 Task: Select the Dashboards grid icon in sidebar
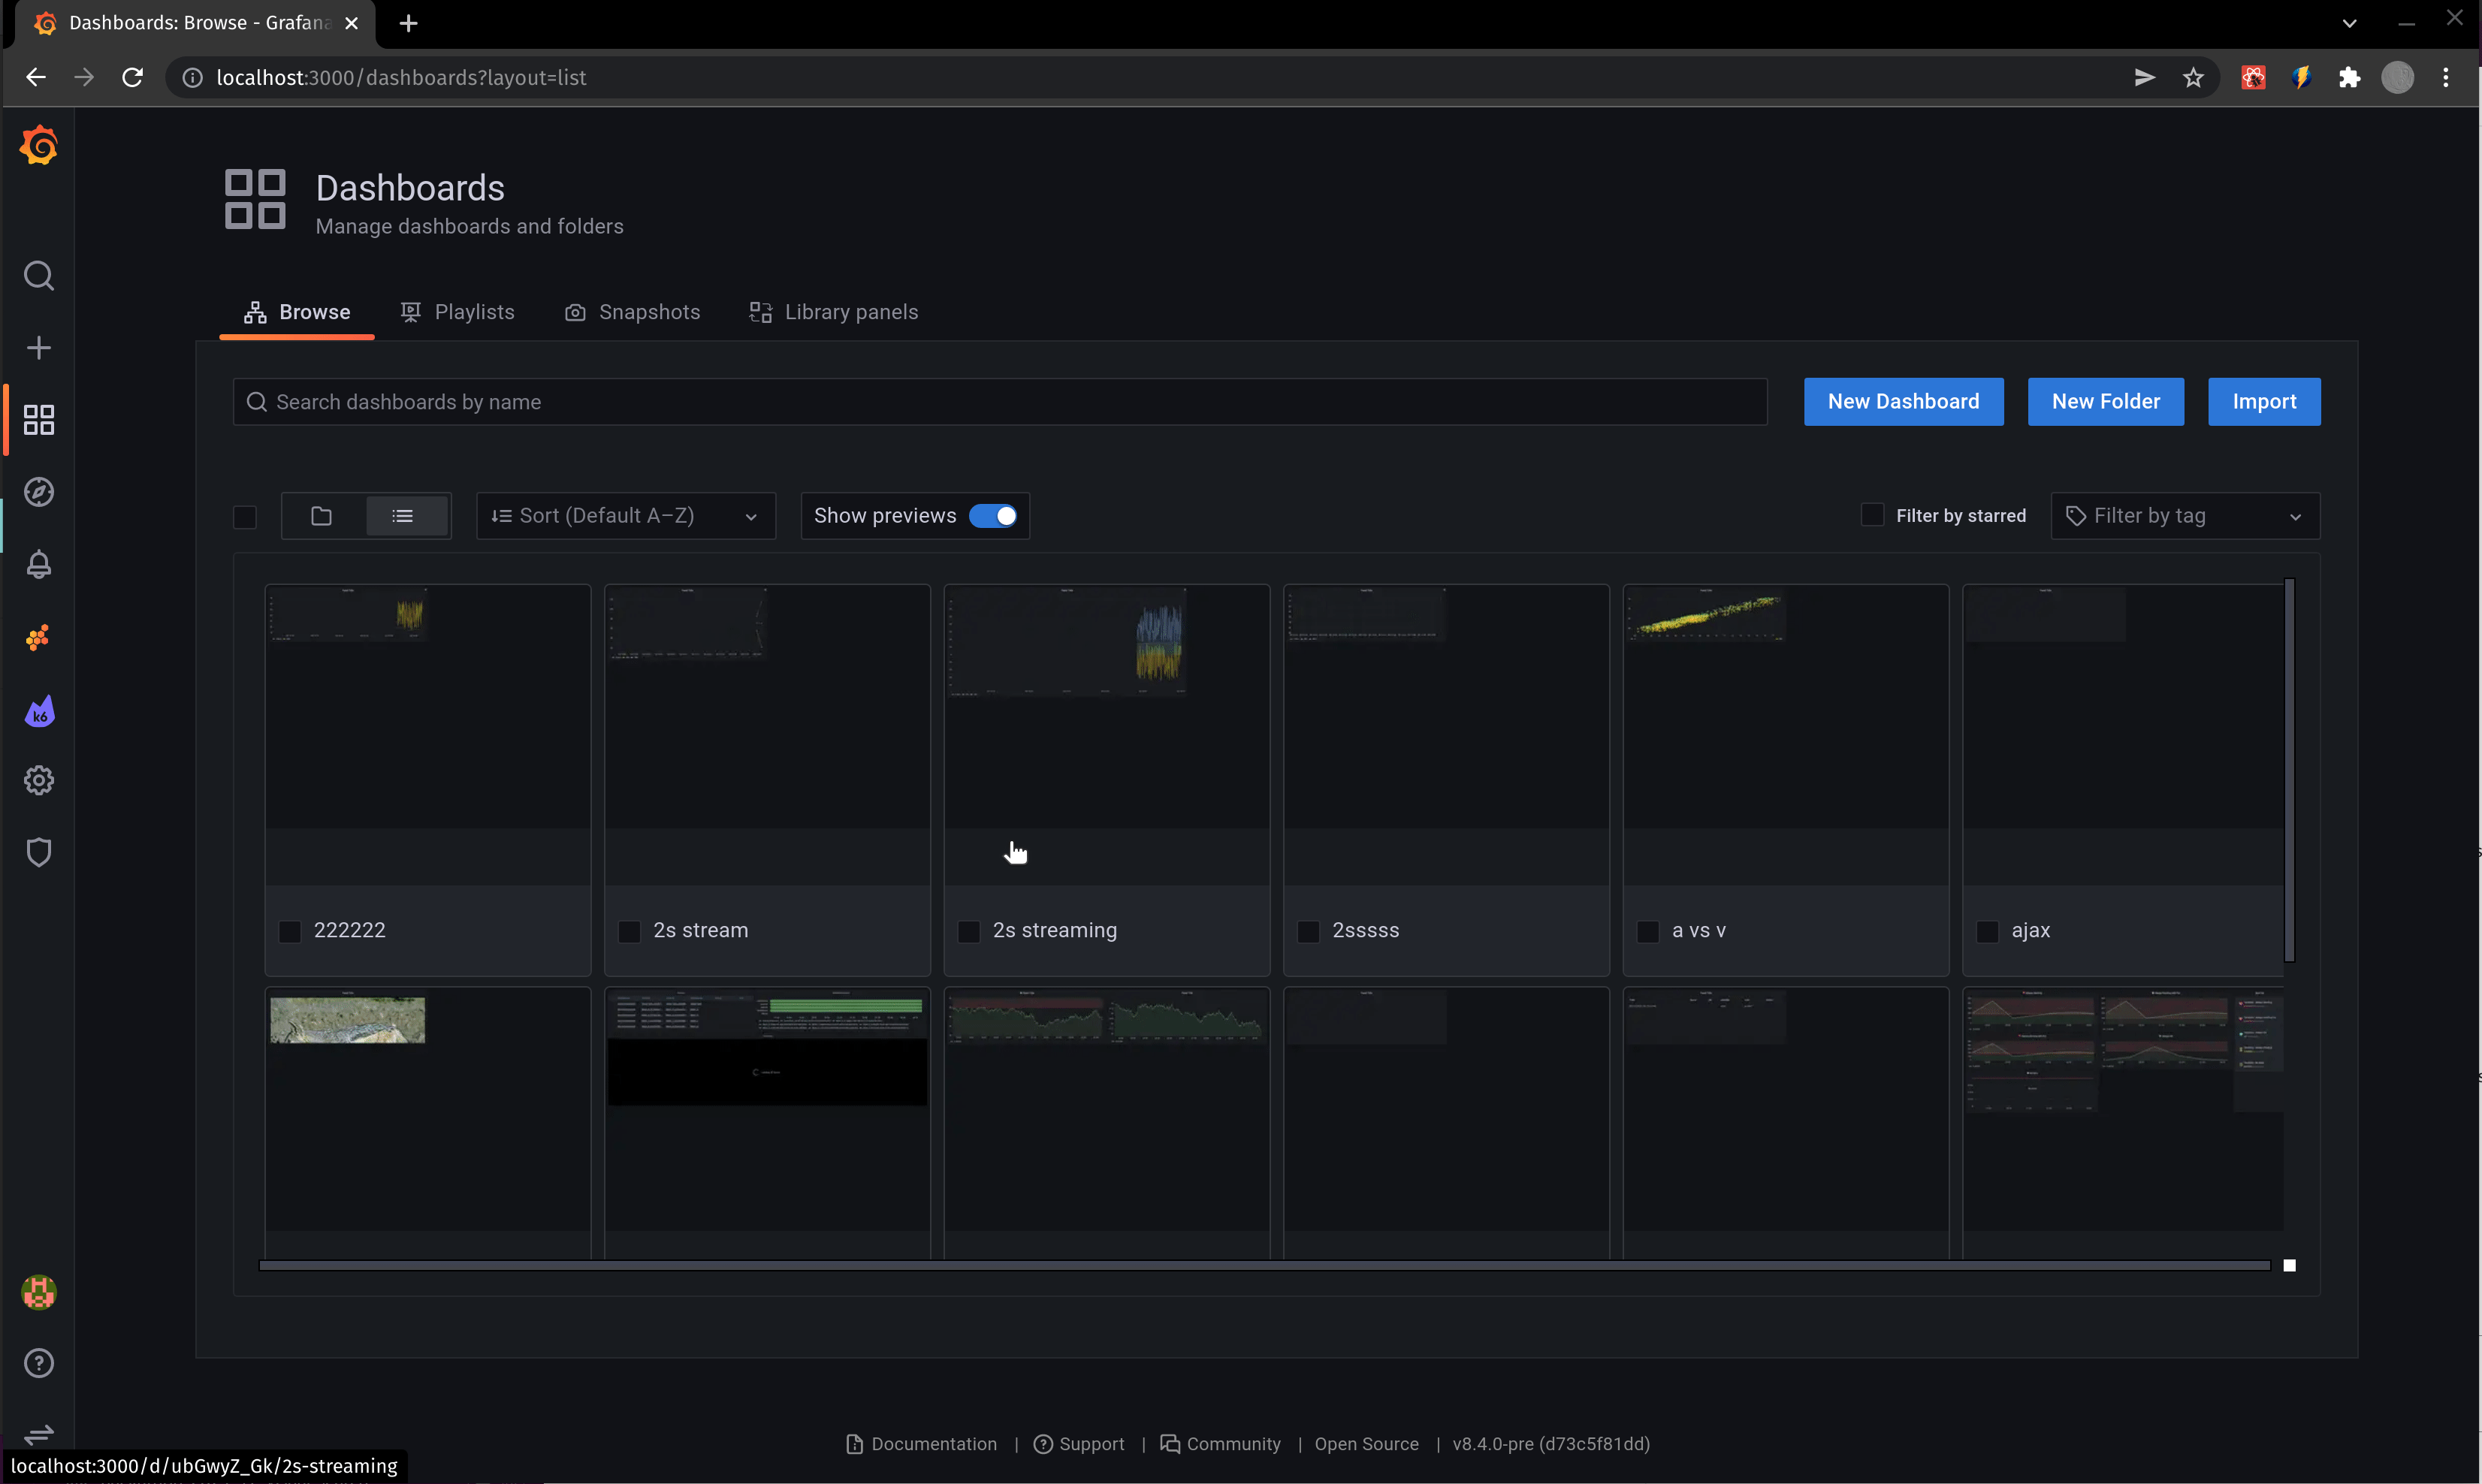pos(38,419)
